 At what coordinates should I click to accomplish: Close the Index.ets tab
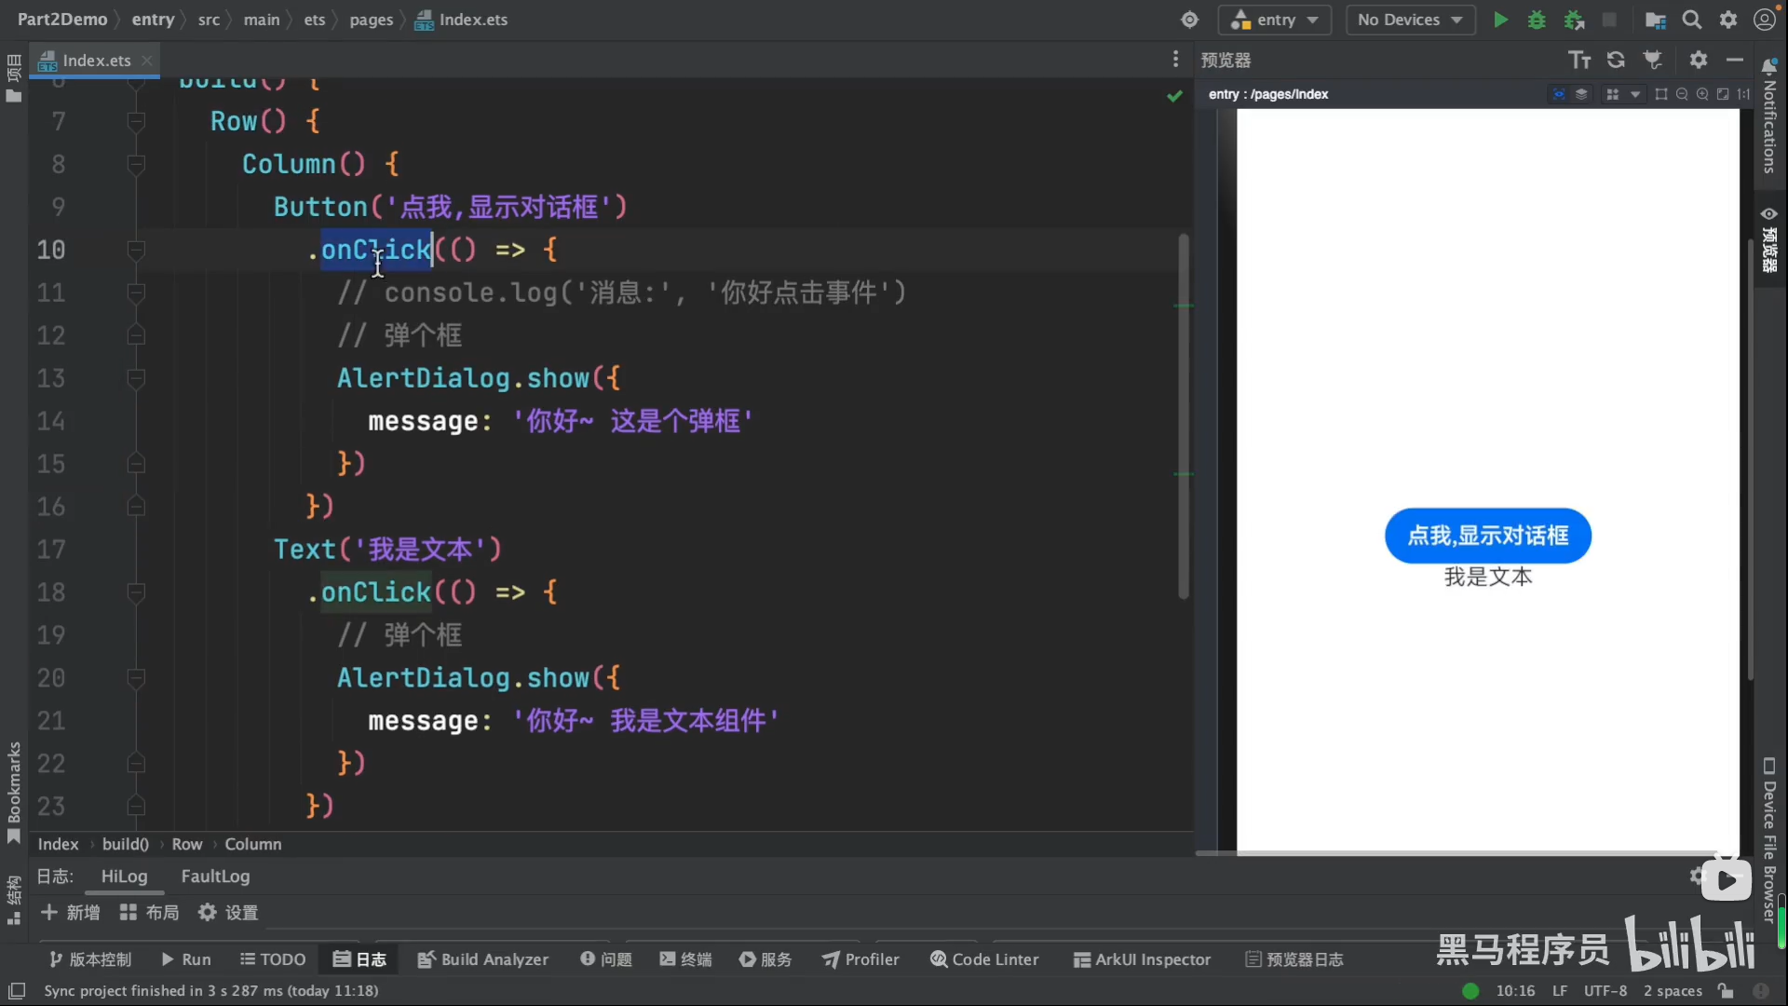[x=147, y=61]
